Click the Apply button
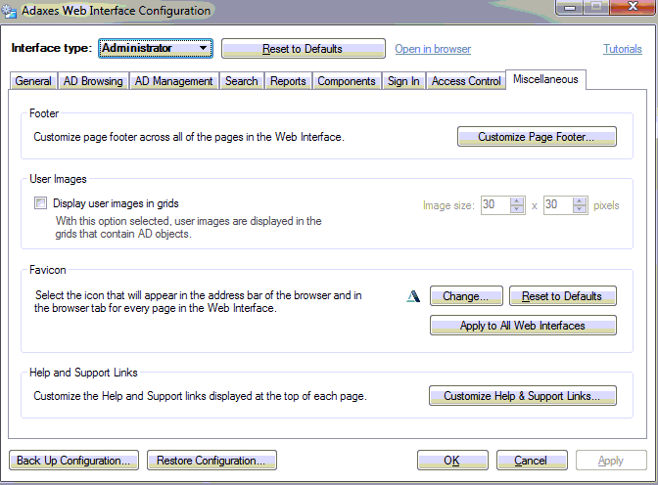The width and height of the screenshot is (658, 485). click(x=611, y=461)
